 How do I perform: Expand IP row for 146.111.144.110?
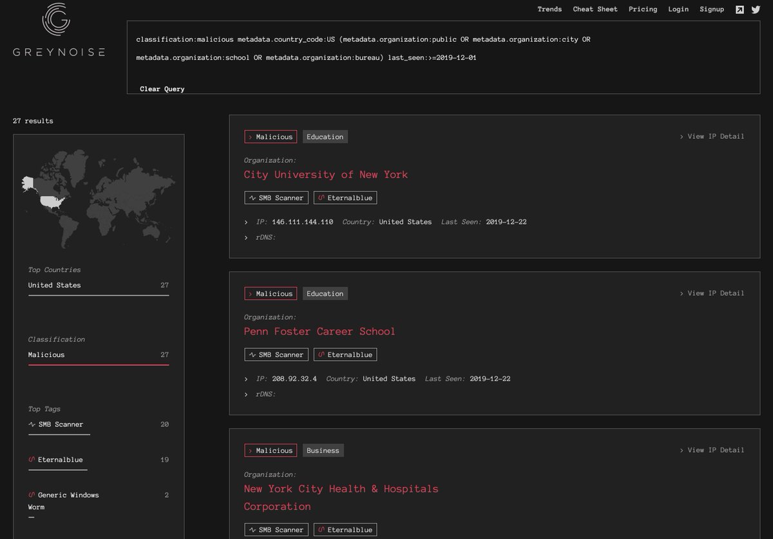[246, 222]
